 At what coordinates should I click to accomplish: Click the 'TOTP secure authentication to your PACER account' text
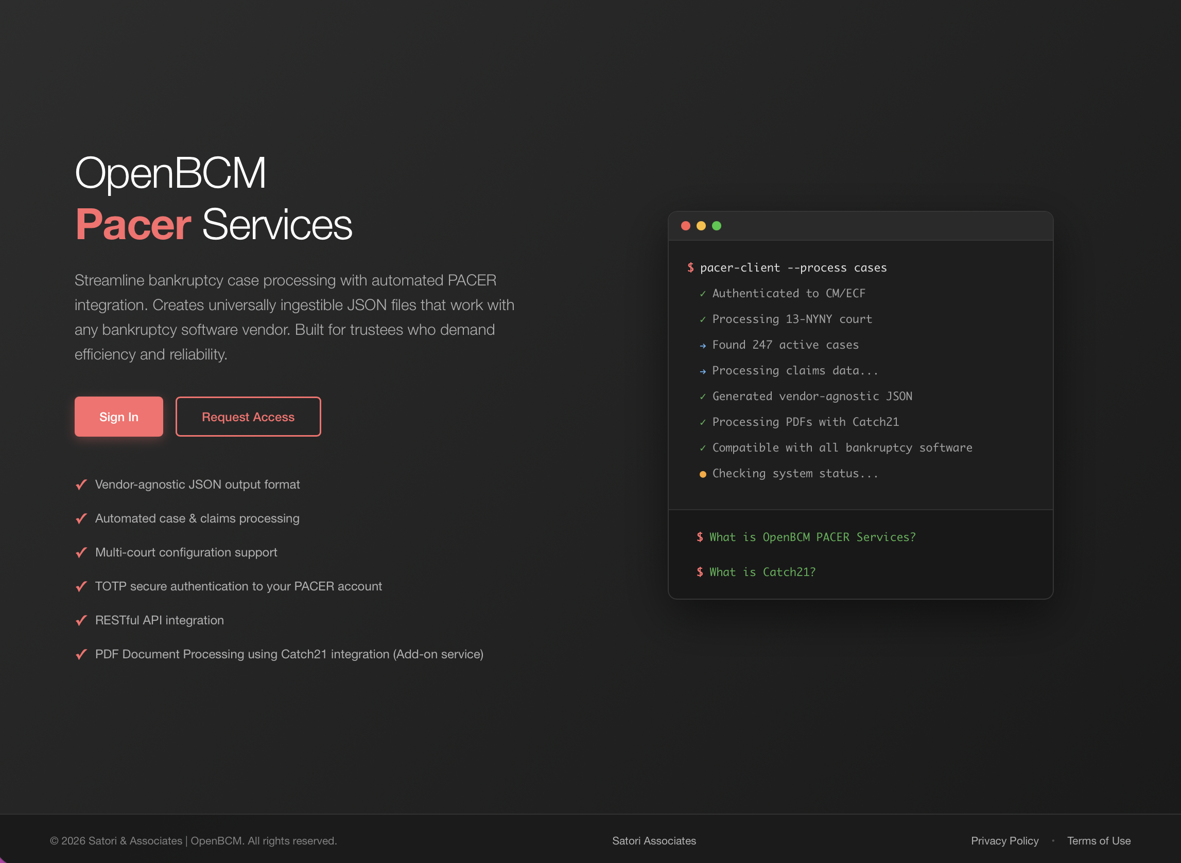pyautogui.click(x=238, y=586)
